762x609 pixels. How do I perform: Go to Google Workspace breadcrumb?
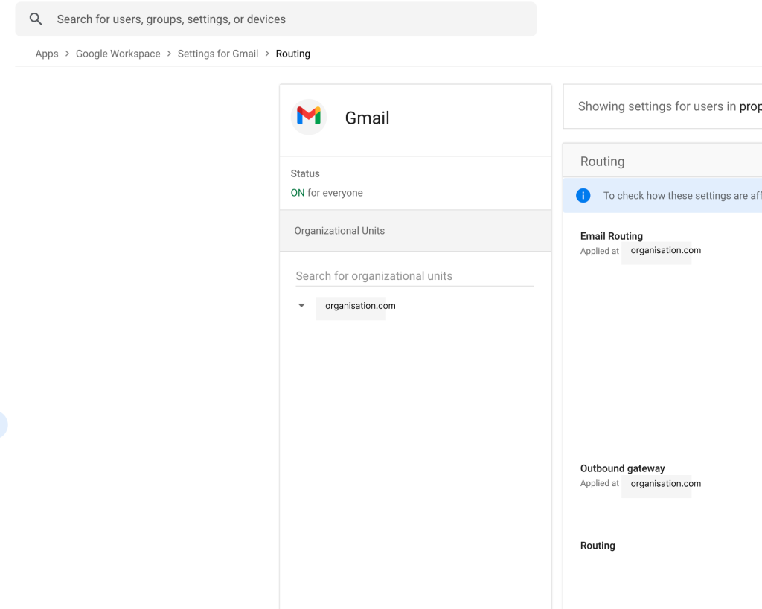pyautogui.click(x=118, y=54)
